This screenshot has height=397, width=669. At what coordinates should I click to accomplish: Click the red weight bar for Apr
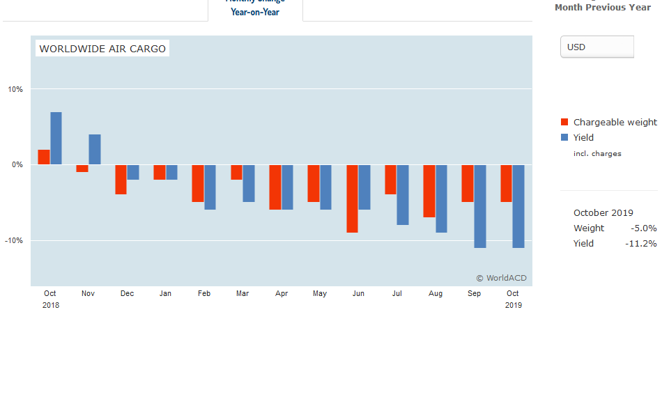[x=275, y=187]
